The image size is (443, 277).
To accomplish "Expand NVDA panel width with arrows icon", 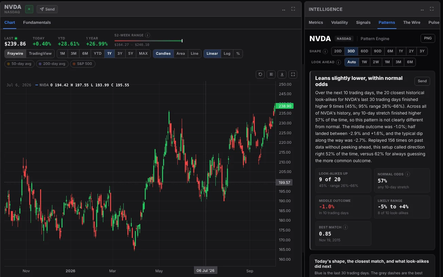I will click(284, 10).
